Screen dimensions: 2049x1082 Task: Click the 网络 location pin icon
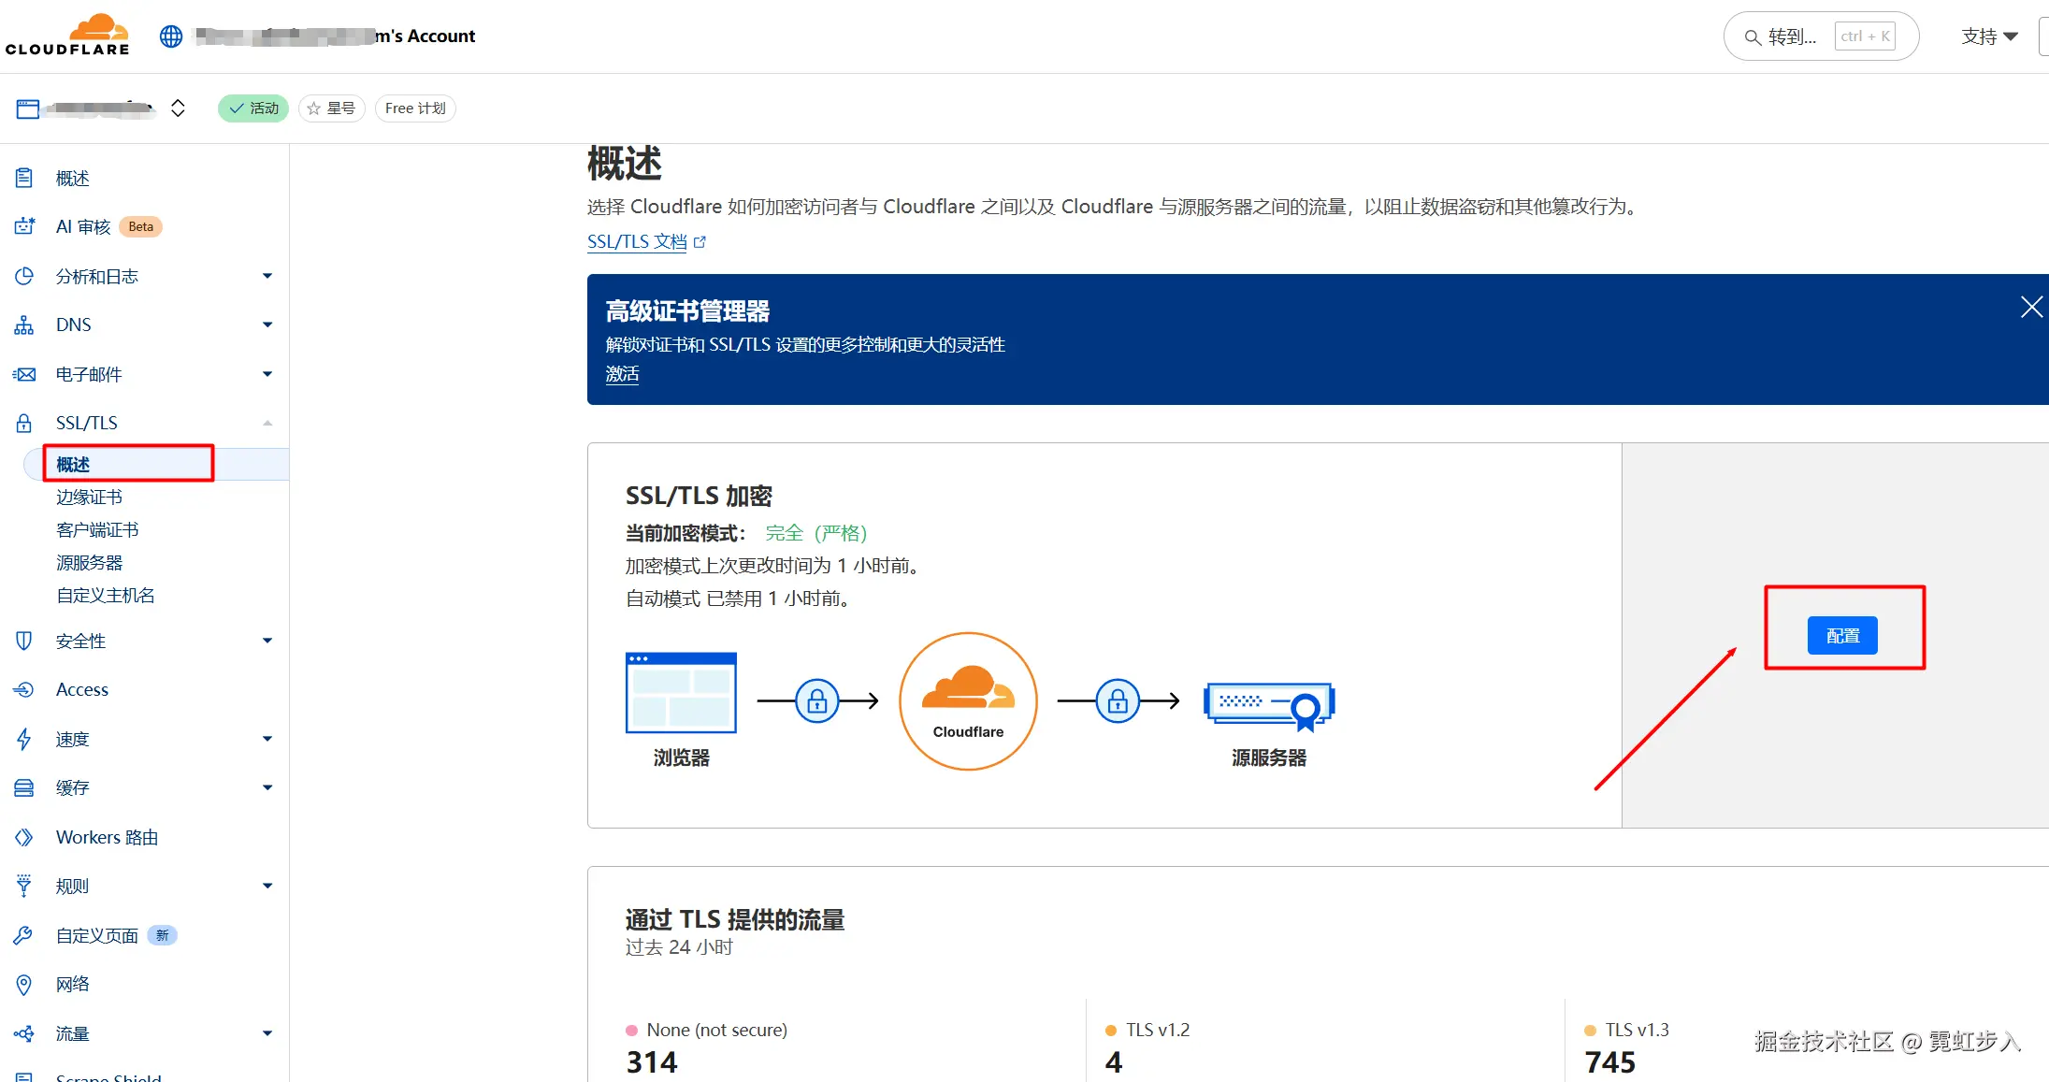[x=24, y=984]
